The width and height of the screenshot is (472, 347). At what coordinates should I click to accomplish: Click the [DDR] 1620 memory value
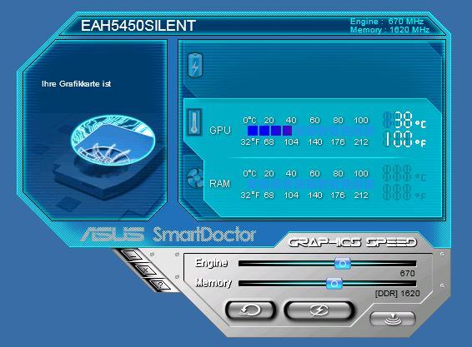pyautogui.click(x=397, y=293)
